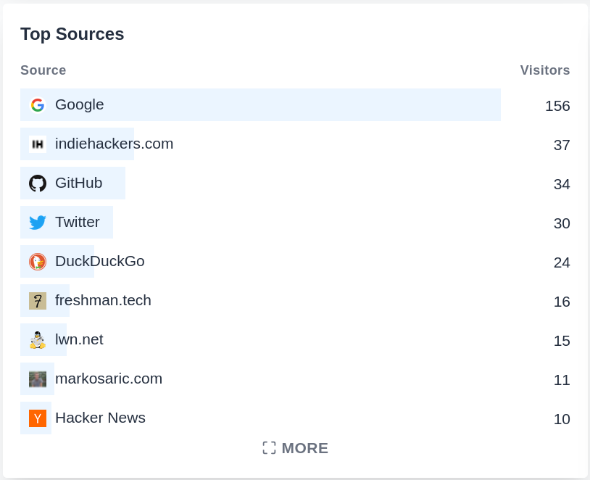Click the Top Sources heading
The height and width of the screenshot is (480, 590).
point(72,34)
